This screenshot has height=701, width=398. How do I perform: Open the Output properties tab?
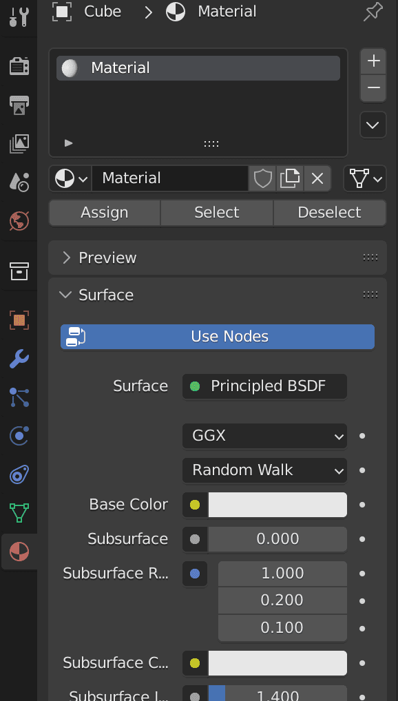19,105
